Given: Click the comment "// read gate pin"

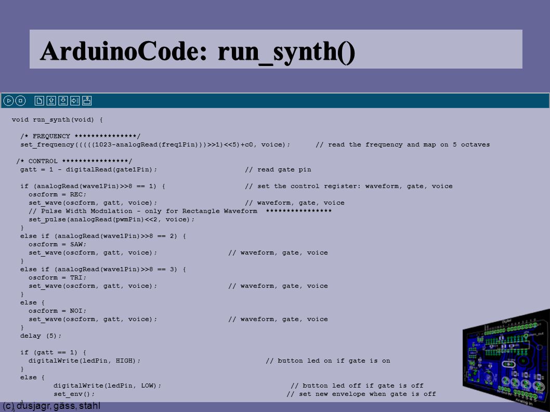Looking at the screenshot, I should pos(278,169).
